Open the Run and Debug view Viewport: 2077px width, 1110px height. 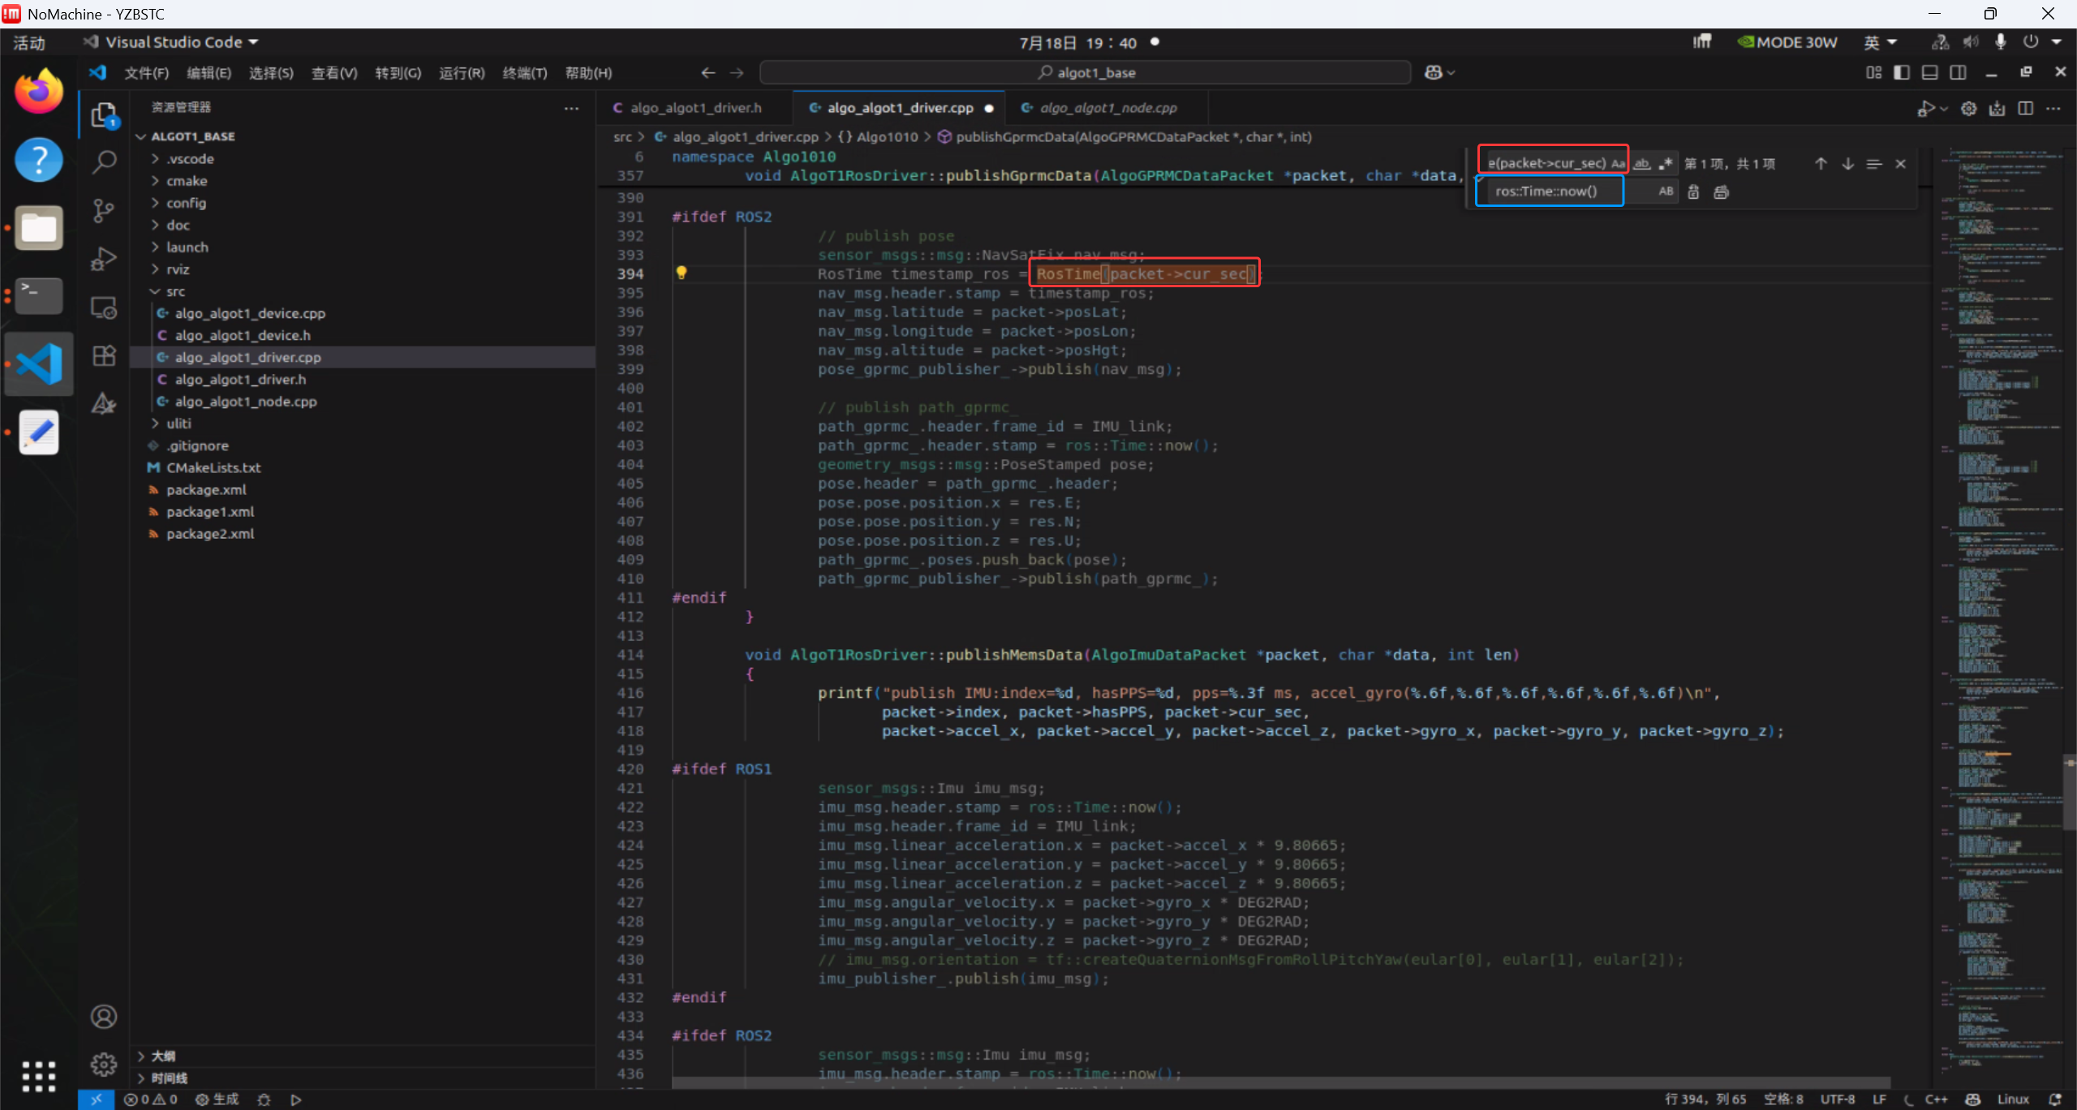pos(104,259)
